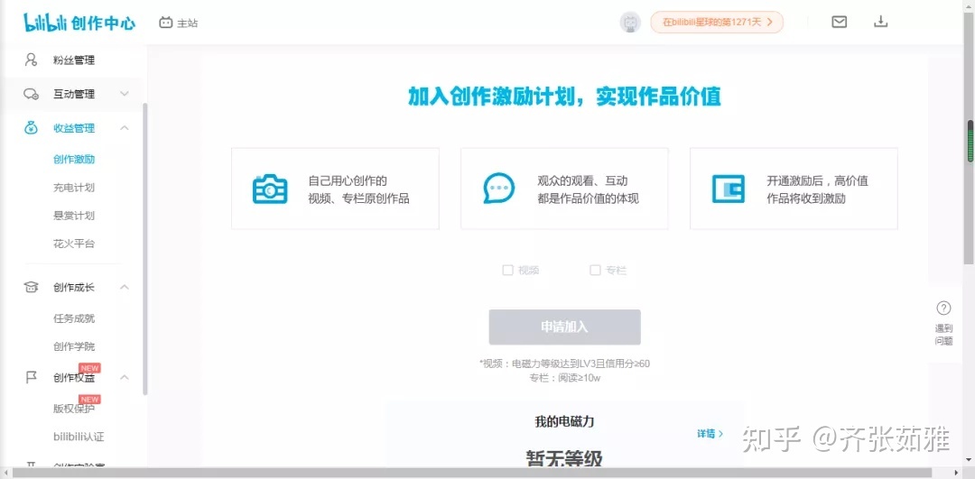Click the page vertical scrollbar thumb
975x479 pixels.
coord(970,142)
